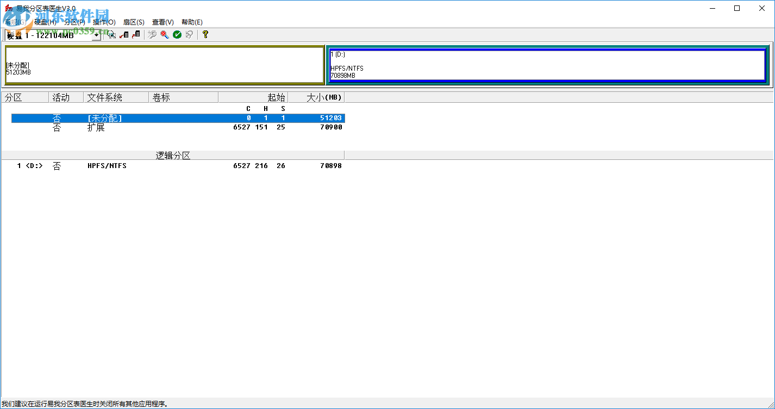Minimize the 易我分区表医生 window
This screenshot has width=775, height=409.
point(712,8)
